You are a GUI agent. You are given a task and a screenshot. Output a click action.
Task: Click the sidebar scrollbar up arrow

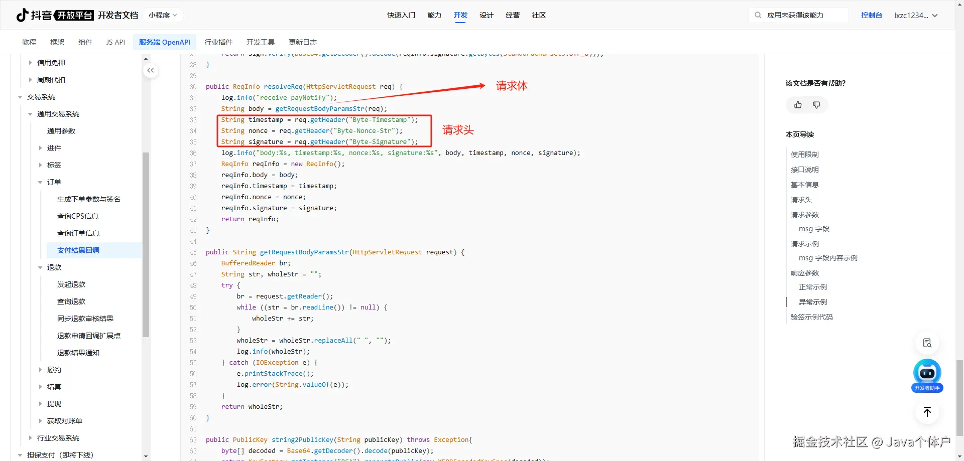146,59
